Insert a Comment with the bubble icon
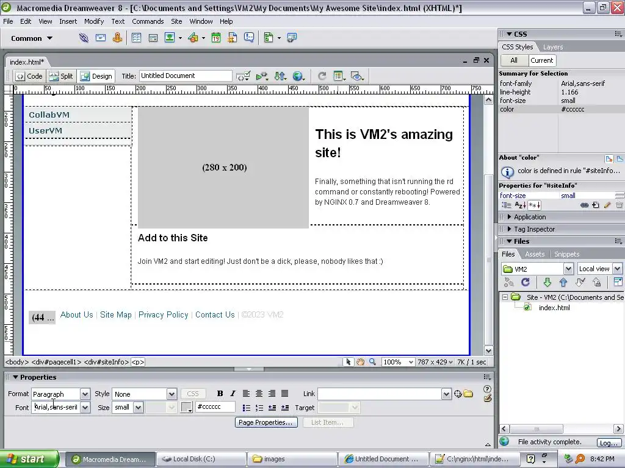 (249, 38)
